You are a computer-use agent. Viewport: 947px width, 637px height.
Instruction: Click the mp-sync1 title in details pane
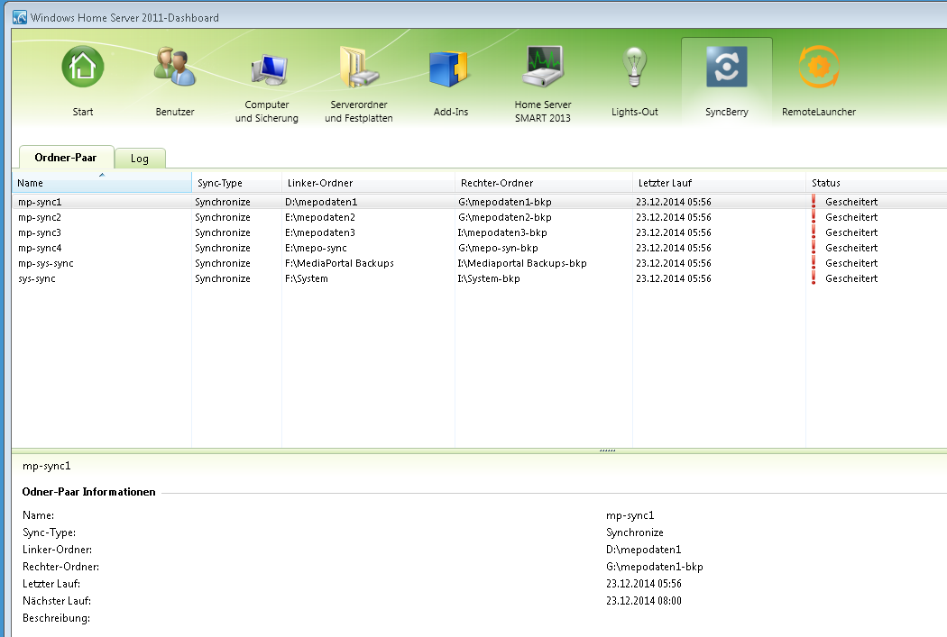click(x=47, y=466)
